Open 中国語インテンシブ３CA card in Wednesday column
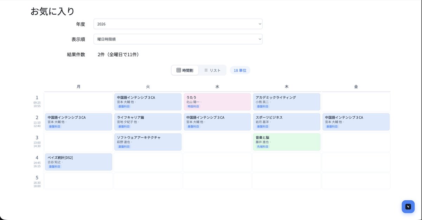This screenshot has width=422, height=220. (217, 122)
